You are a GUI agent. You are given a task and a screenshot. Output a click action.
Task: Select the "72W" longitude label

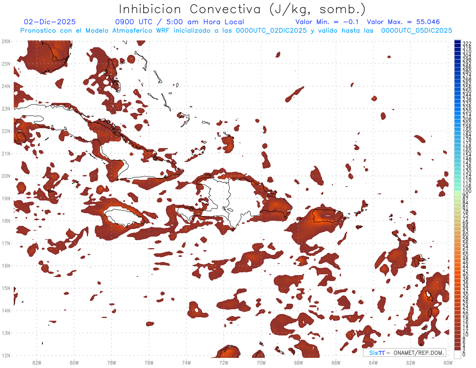pyautogui.click(x=224, y=362)
